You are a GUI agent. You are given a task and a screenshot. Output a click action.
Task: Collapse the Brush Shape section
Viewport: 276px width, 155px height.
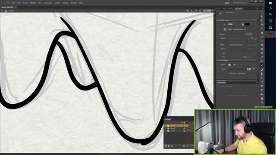[217, 60]
